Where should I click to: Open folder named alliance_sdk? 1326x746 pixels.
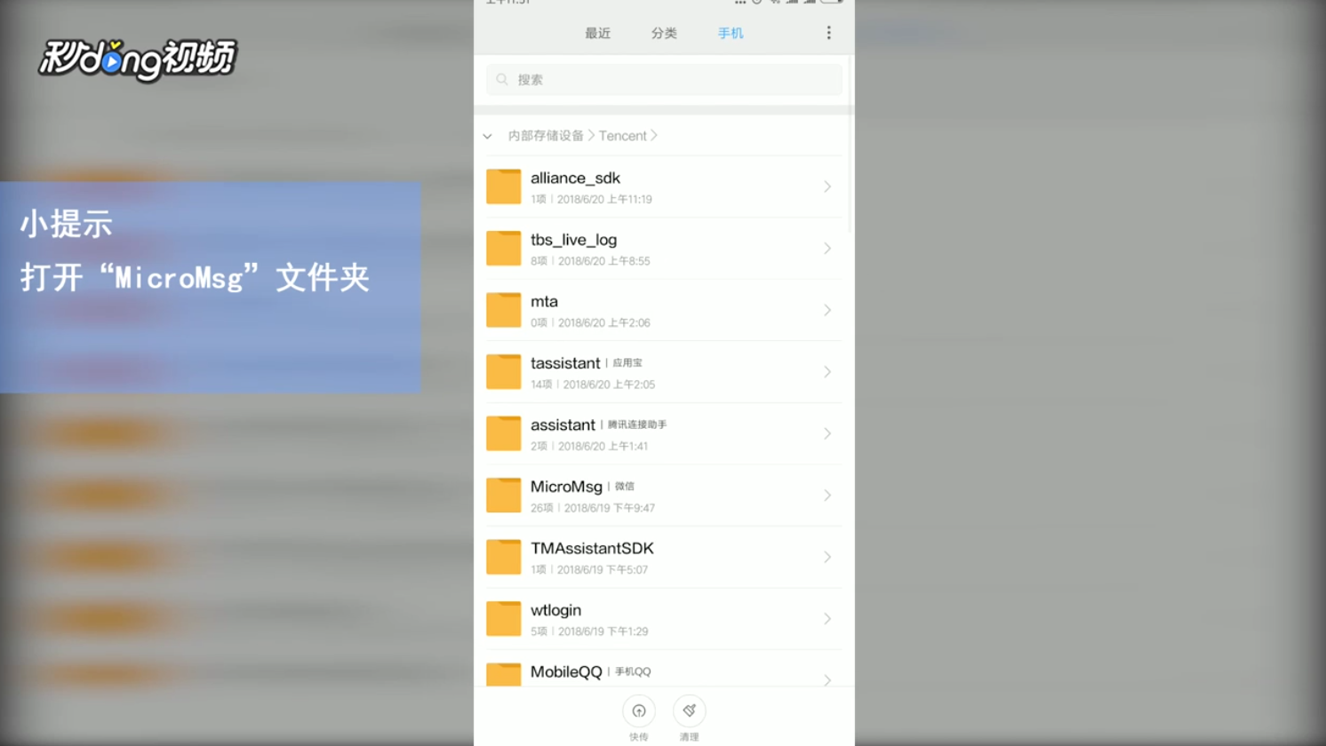[664, 186]
